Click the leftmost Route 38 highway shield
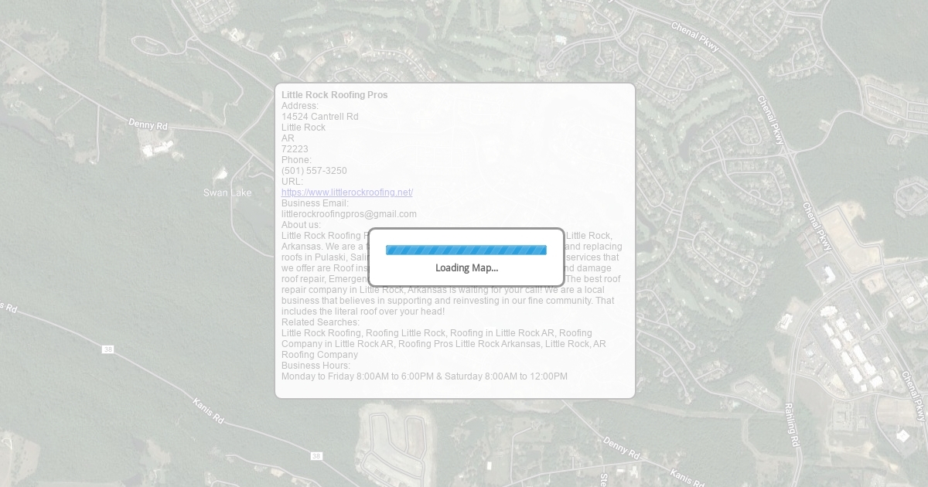The image size is (928, 487). tap(107, 349)
